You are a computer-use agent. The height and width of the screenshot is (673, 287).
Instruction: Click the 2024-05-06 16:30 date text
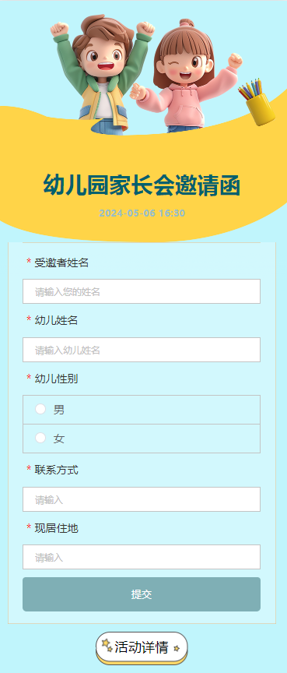(x=142, y=213)
